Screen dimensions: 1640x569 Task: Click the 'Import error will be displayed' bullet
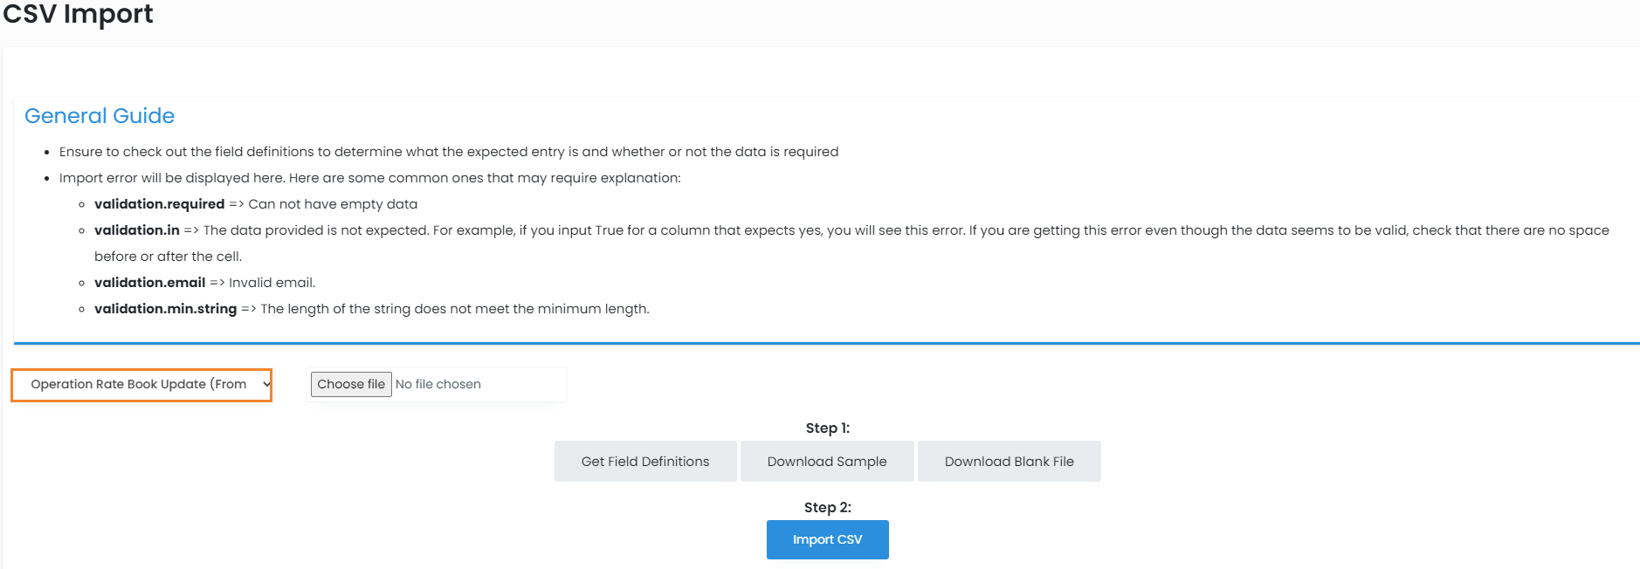click(x=369, y=178)
